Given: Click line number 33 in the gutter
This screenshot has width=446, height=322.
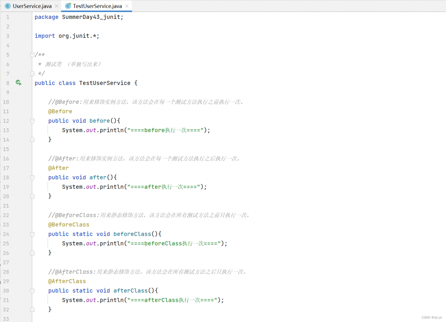Looking at the screenshot, I should [6, 318].
